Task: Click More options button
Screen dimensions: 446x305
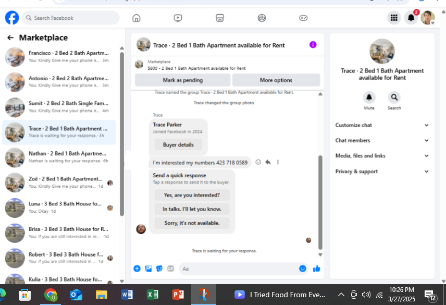Action: [276, 80]
